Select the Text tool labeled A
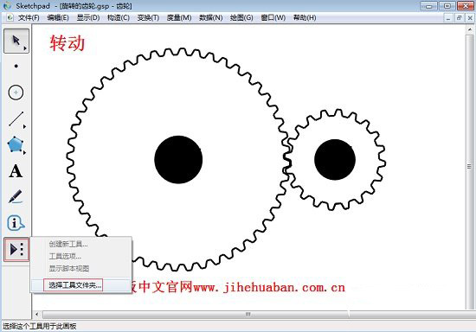This screenshot has height=332, width=476. [16, 171]
